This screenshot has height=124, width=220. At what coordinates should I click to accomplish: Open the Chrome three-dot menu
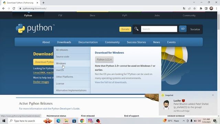pos(217,8)
